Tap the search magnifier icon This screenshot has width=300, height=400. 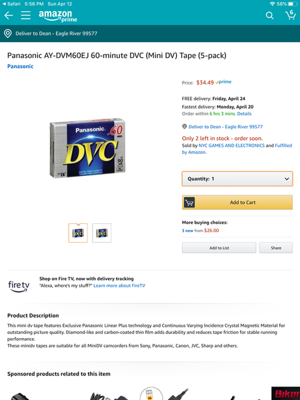(x=269, y=15)
